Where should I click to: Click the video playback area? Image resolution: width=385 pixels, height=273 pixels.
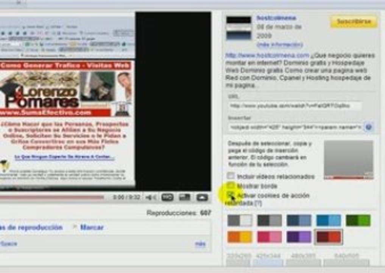105,101
